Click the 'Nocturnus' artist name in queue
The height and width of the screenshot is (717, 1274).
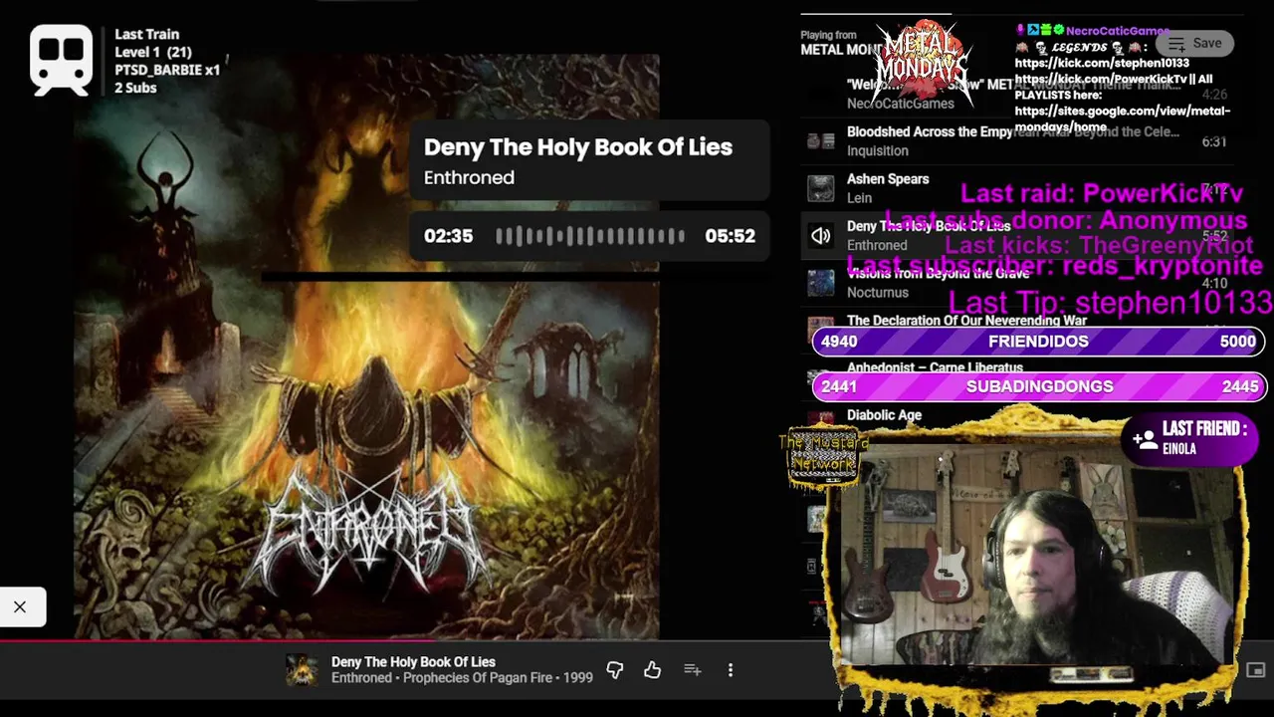tap(877, 292)
